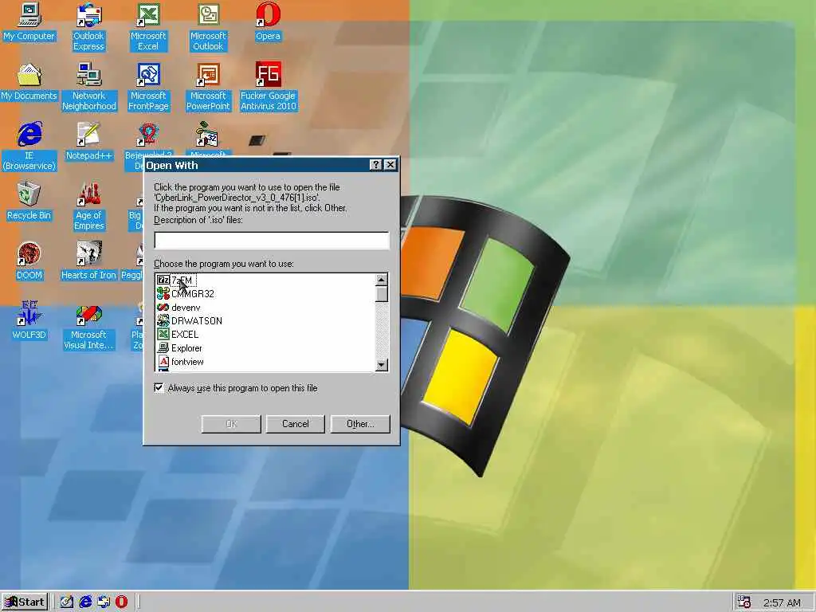The width and height of the screenshot is (816, 612).
Task: Launch Internet Explorer from the quick launch bar
Action: (x=85, y=602)
